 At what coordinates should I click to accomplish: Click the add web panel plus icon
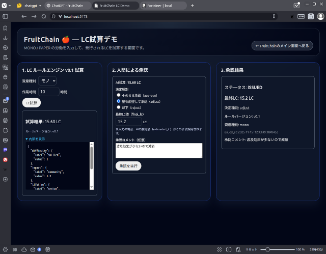point(5,179)
